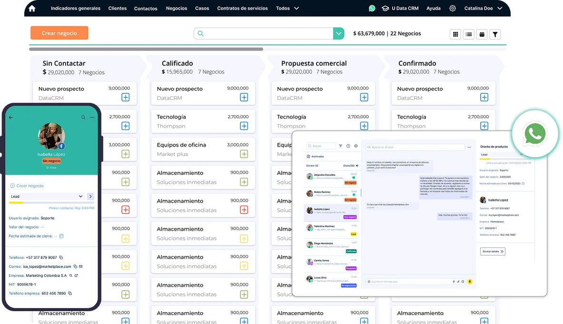The image size is (563, 324).
Task: Open the calendar view icon
Action: 482,34
